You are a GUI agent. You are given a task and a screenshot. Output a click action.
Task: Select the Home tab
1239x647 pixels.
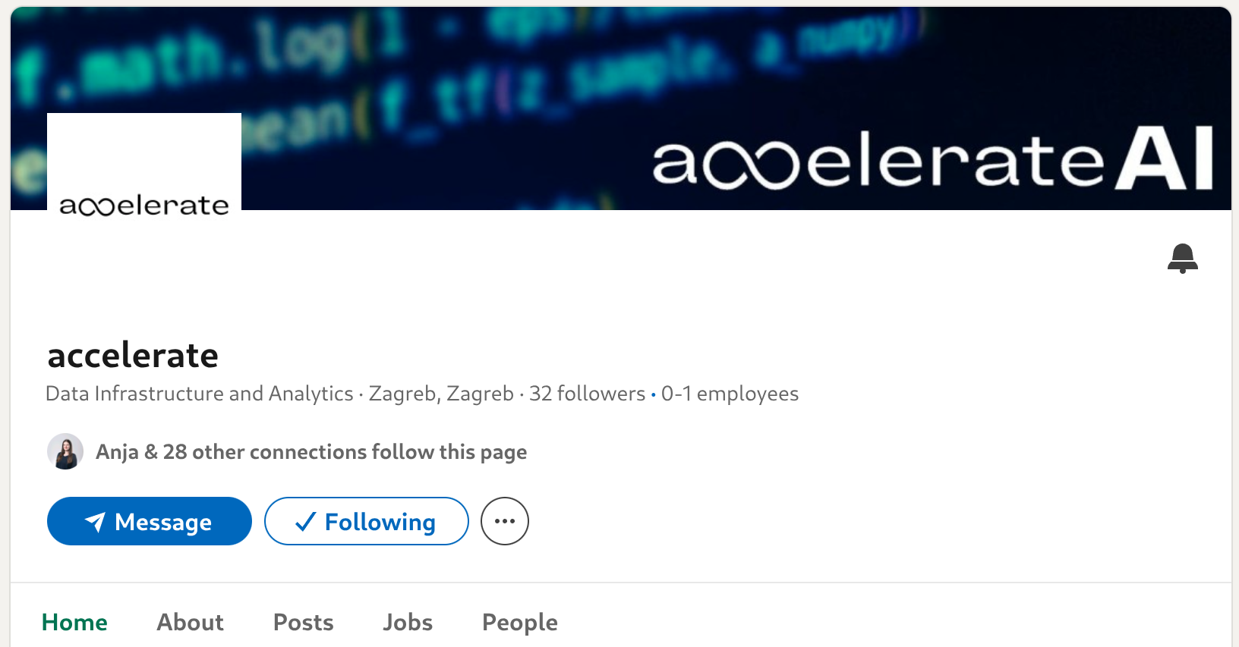74,622
